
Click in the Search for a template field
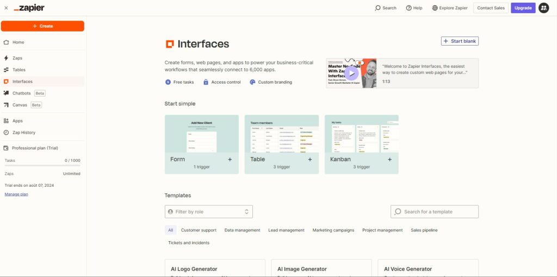(435, 212)
